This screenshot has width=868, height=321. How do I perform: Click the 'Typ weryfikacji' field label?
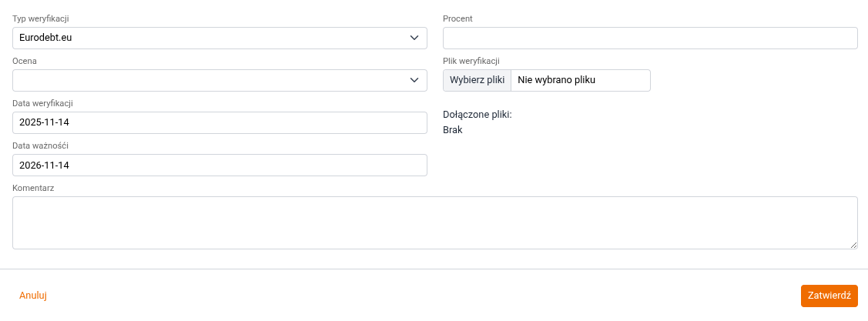[45, 18]
